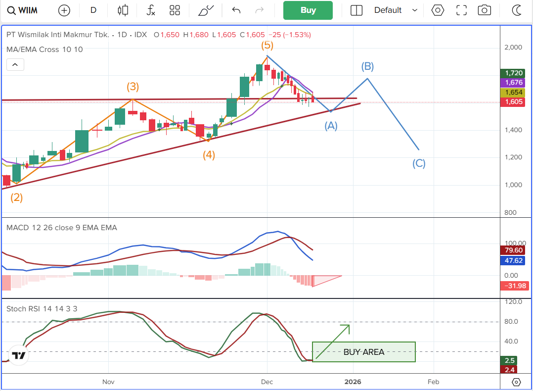The image size is (533, 391).
Task: Expand the Default layout dropdown
Action: click(396, 10)
